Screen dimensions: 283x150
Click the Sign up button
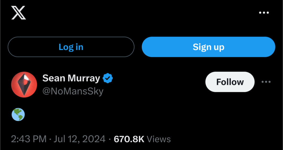pos(209,47)
